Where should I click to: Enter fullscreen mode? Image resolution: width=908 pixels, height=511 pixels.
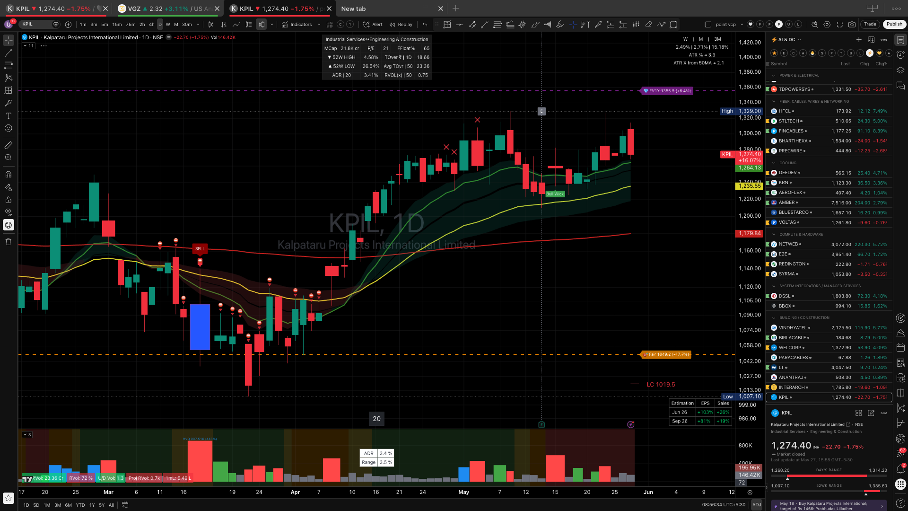click(x=839, y=25)
